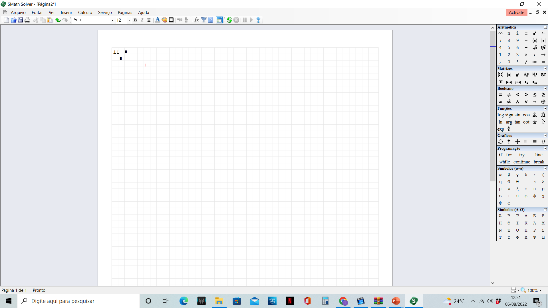Screen dimensions: 548x308
Task: Open the Arial font dropdown
Action: (112, 20)
